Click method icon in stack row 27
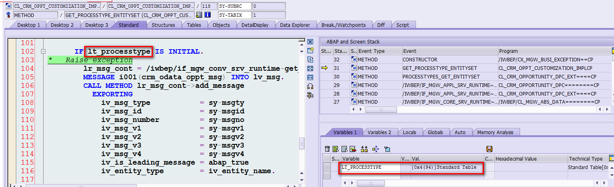Viewport: 614px width, 187px height. [354, 102]
